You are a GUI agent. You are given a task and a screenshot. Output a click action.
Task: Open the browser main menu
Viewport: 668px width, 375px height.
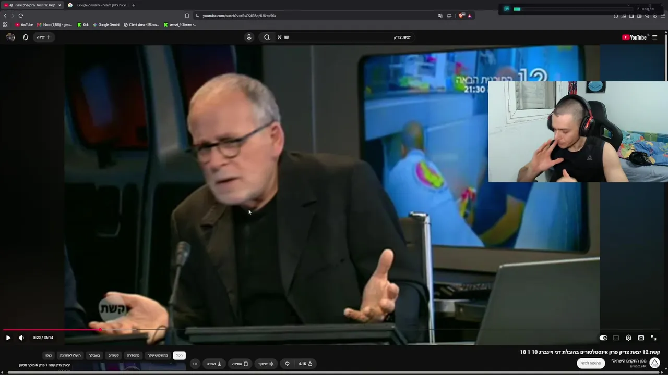pos(662,16)
